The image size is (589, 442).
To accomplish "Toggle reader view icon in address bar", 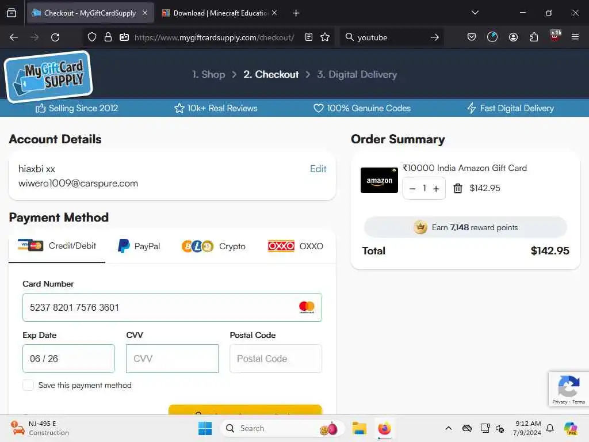I will [309, 37].
